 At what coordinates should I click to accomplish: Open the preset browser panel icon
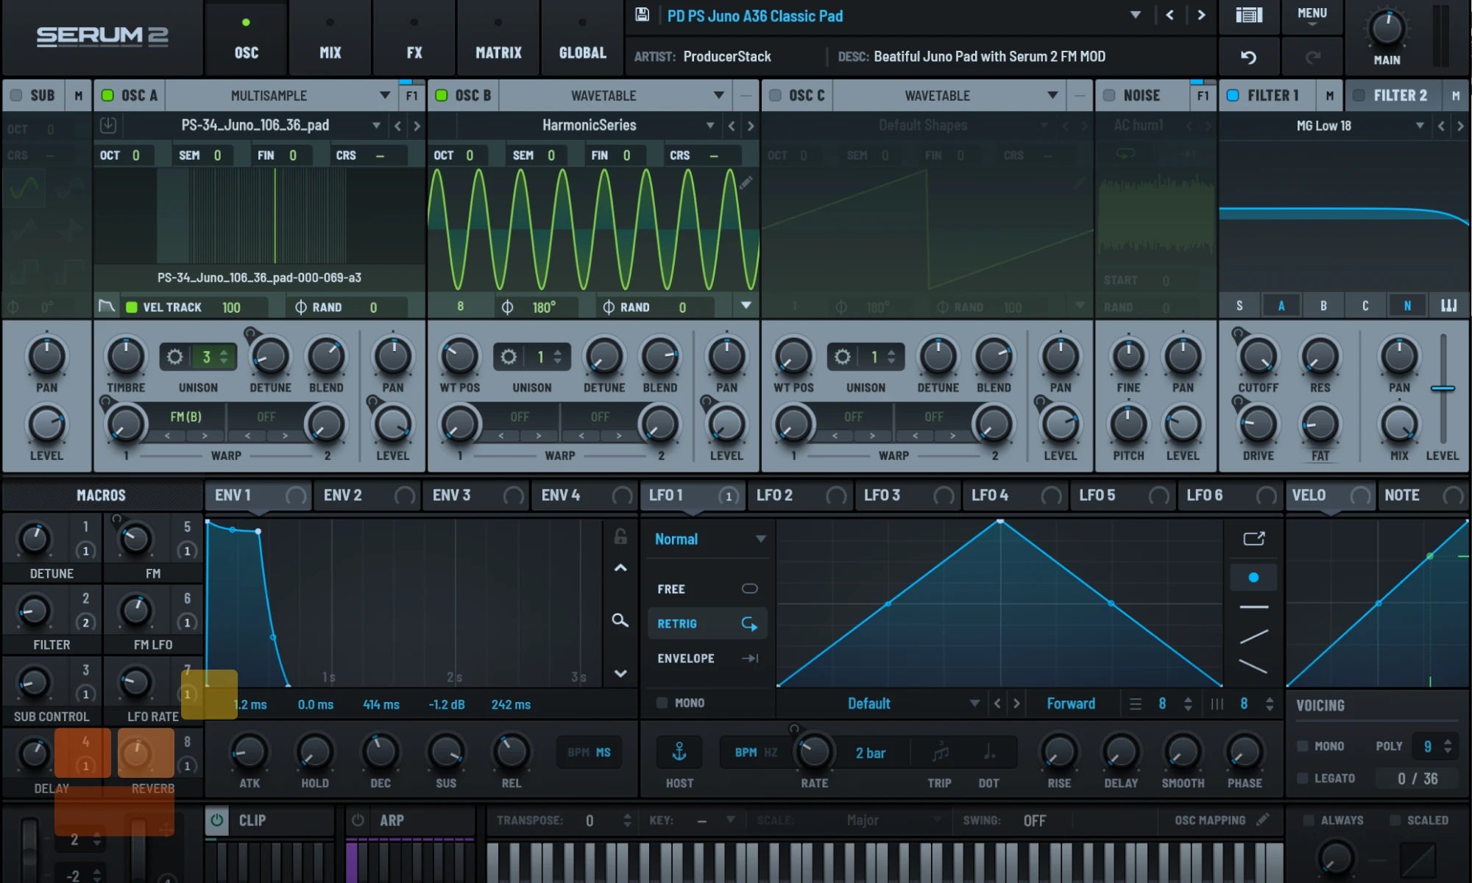[x=1248, y=15]
